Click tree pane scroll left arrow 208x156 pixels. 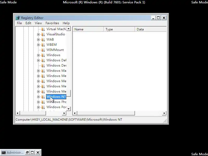pyautogui.click(x=17, y=113)
